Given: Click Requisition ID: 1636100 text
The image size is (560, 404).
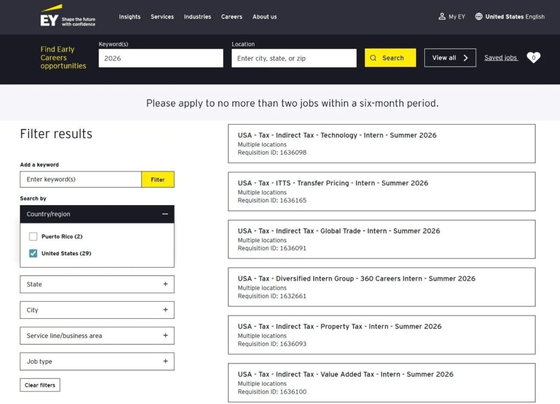Looking at the screenshot, I should [272, 391].
